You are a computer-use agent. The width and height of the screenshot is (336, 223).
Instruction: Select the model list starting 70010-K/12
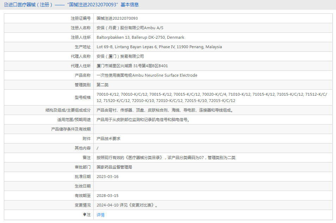tap(212, 97)
